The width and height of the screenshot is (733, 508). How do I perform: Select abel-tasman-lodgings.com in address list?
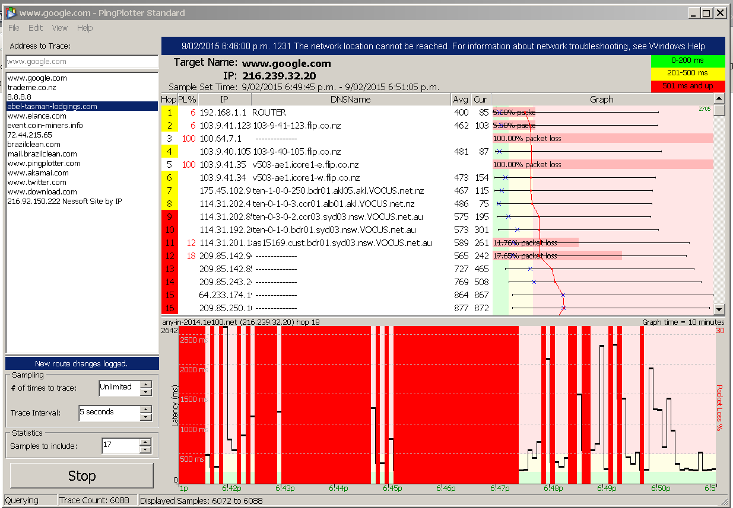[x=82, y=107]
